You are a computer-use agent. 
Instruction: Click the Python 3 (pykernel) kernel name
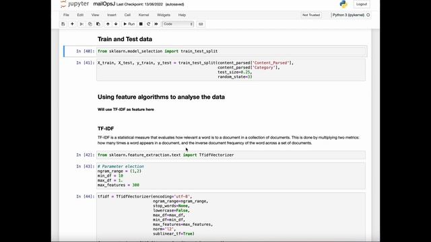coord(348,15)
